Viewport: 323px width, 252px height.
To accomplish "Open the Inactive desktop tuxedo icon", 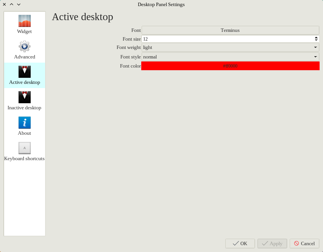I will pos(25,97).
